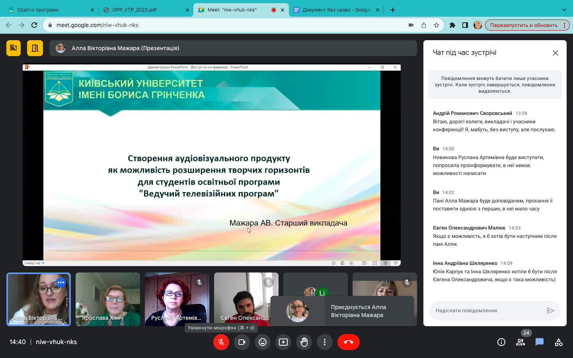The image size is (573, 358).
Task: Toggle the camera button
Action: click(x=242, y=342)
